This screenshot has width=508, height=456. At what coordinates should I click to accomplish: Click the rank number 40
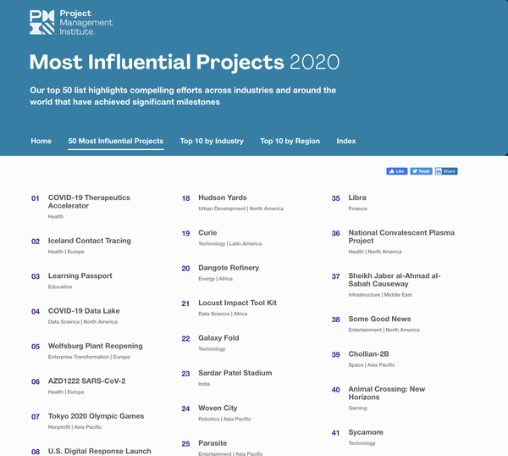tap(335, 390)
